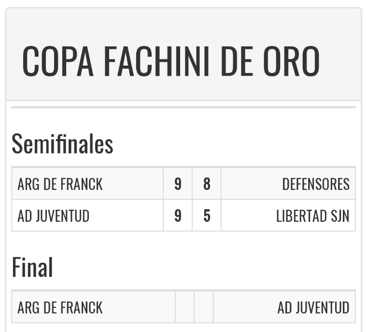The width and height of the screenshot is (367, 332).
Task: Select ARG DE FRANCK in the Semifinales table
Action: (x=60, y=184)
